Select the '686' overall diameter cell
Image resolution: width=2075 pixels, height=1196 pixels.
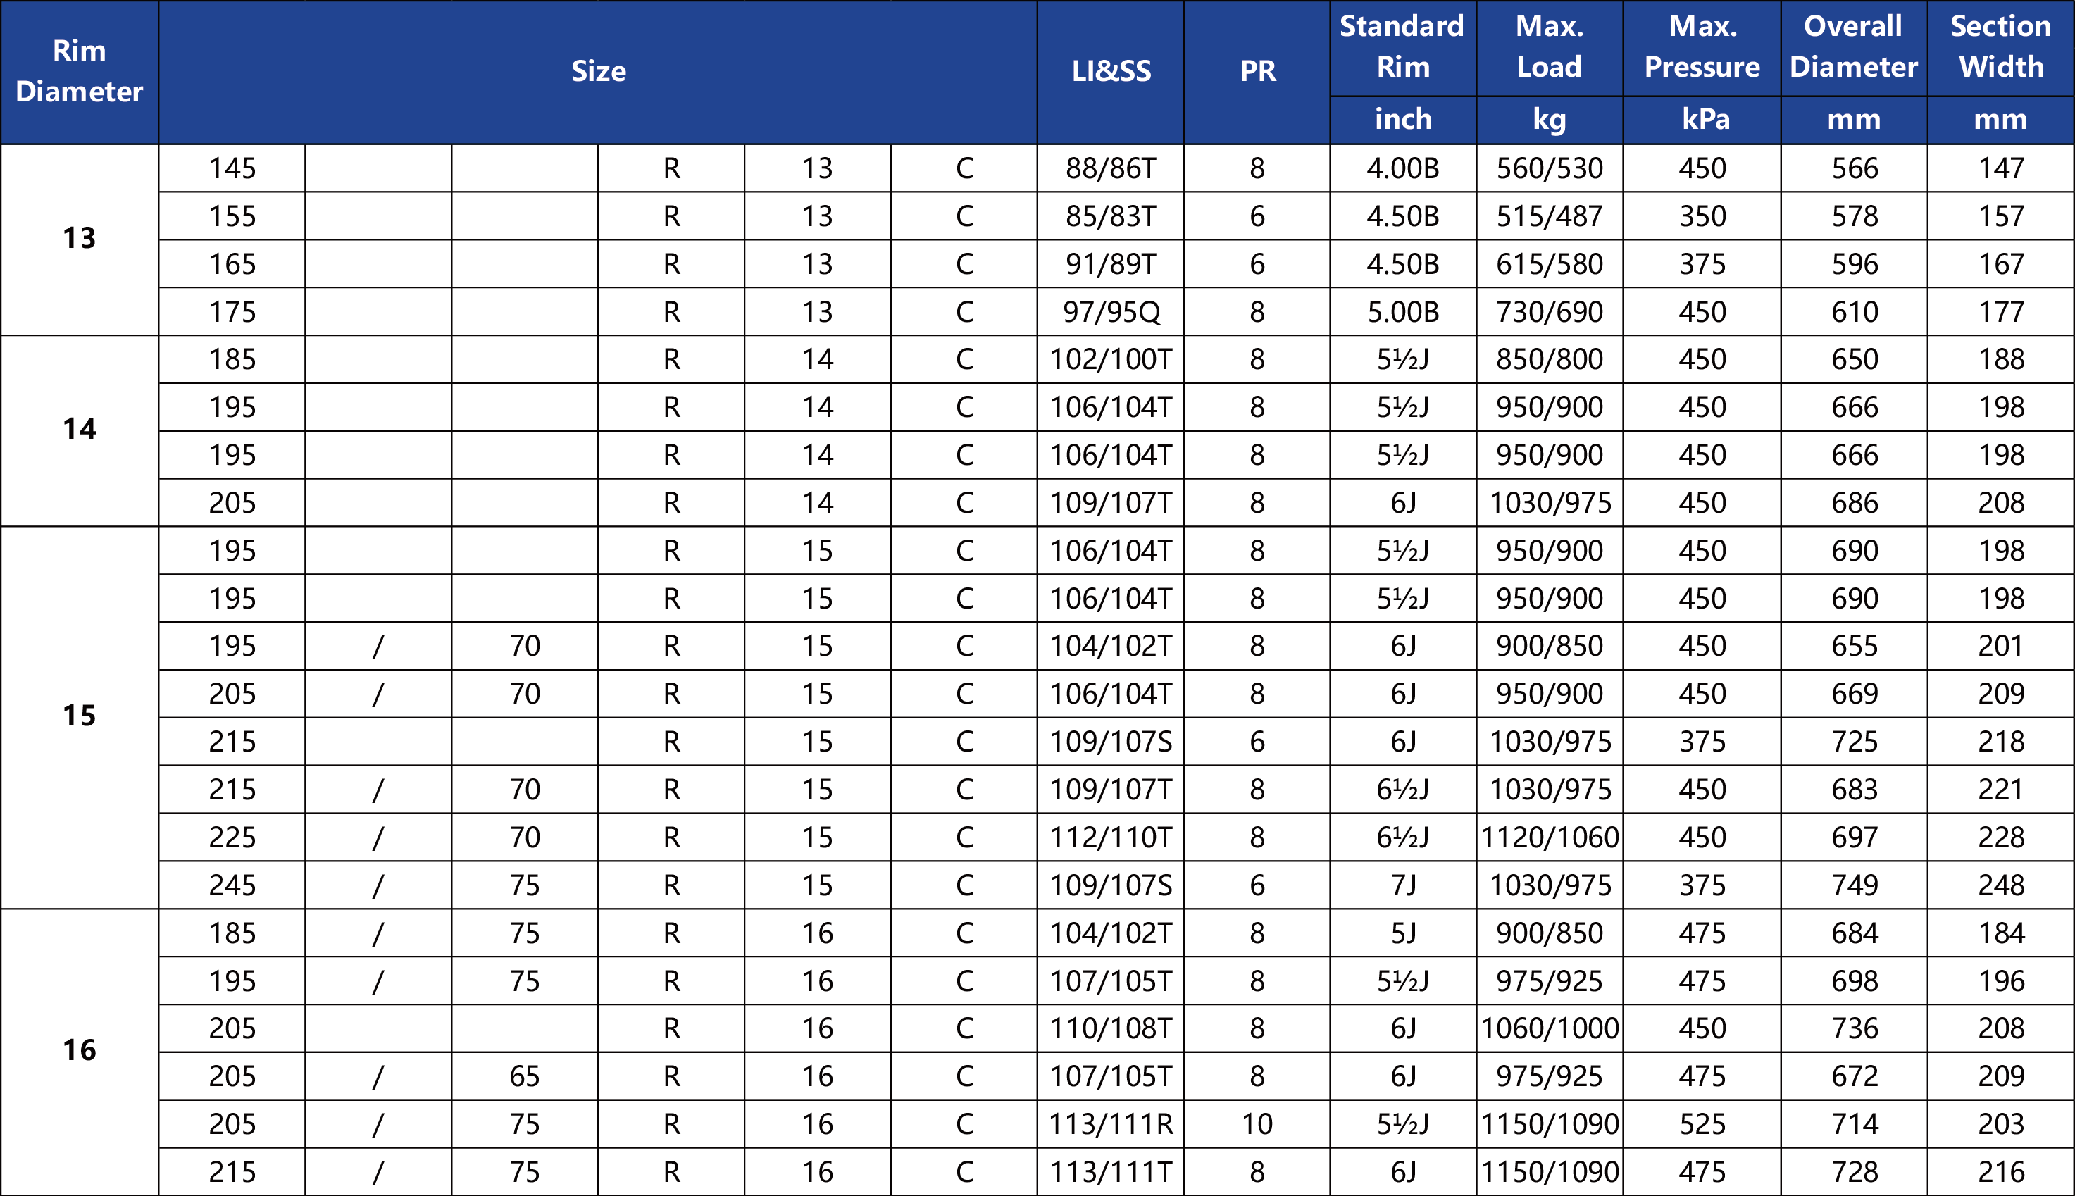[x=1854, y=503]
